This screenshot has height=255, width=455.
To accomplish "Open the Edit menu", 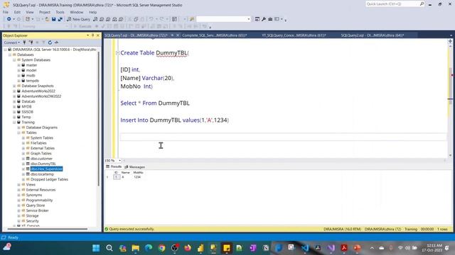I will coord(17,12).
